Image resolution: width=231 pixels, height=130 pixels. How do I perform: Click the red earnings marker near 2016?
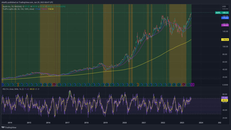(54, 85)
